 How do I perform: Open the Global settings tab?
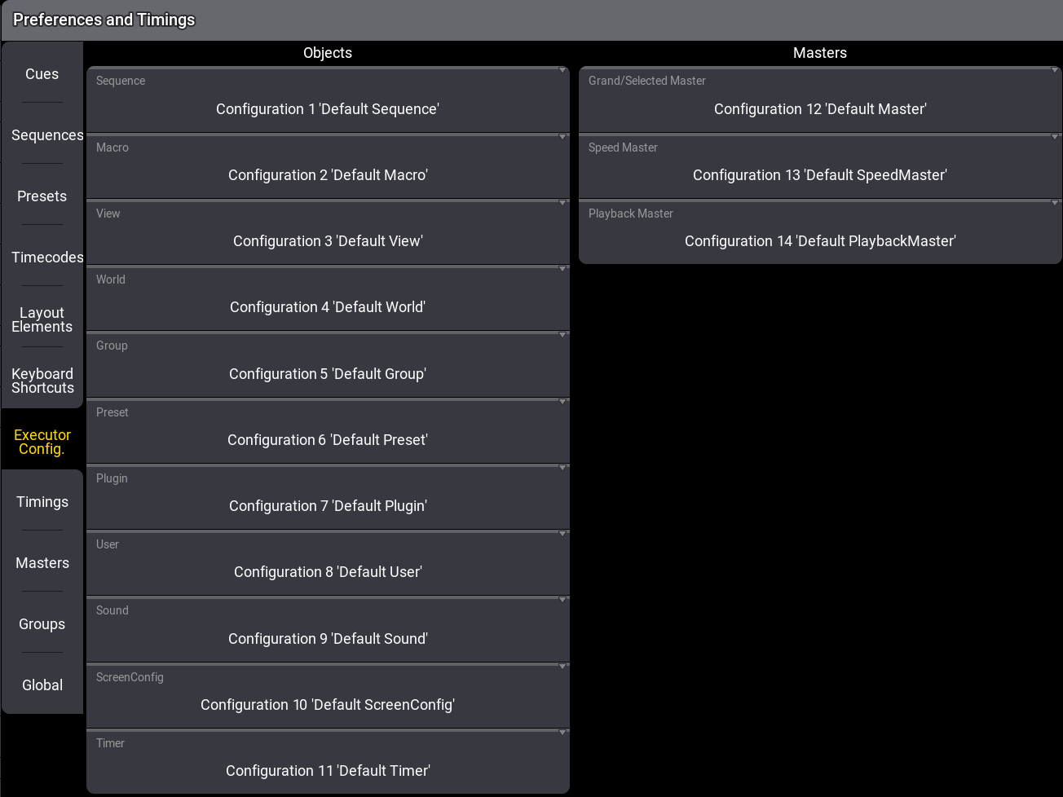click(42, 685)
